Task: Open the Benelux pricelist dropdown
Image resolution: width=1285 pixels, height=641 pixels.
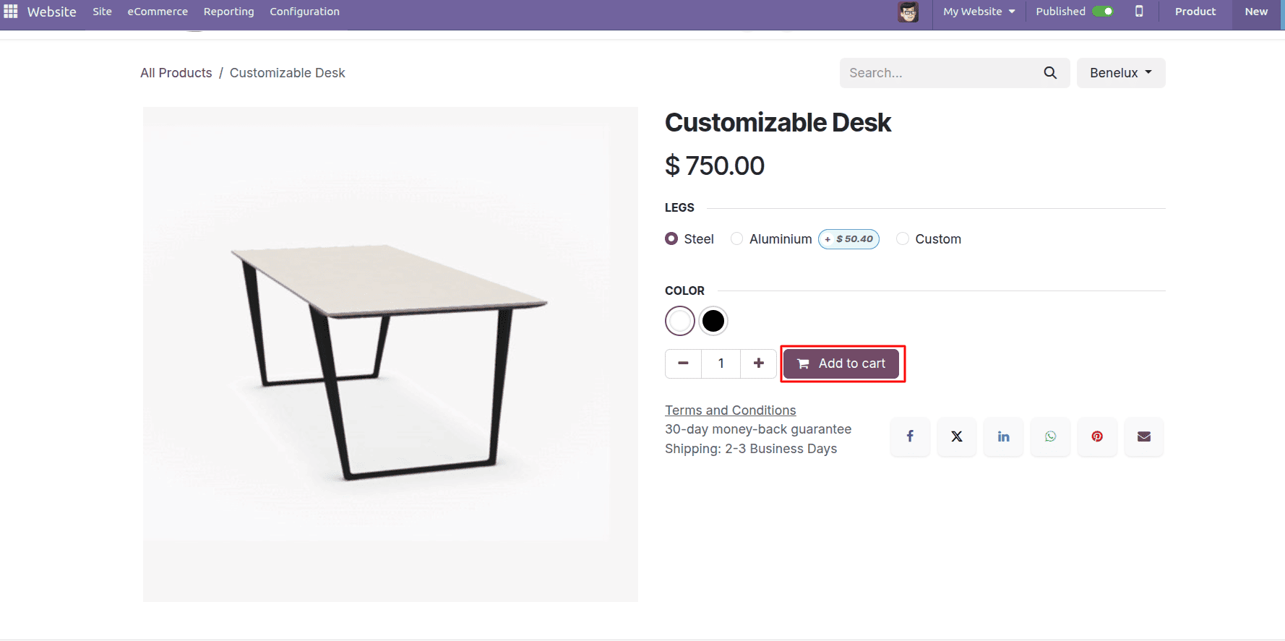Action: [x=1120, y=73]
